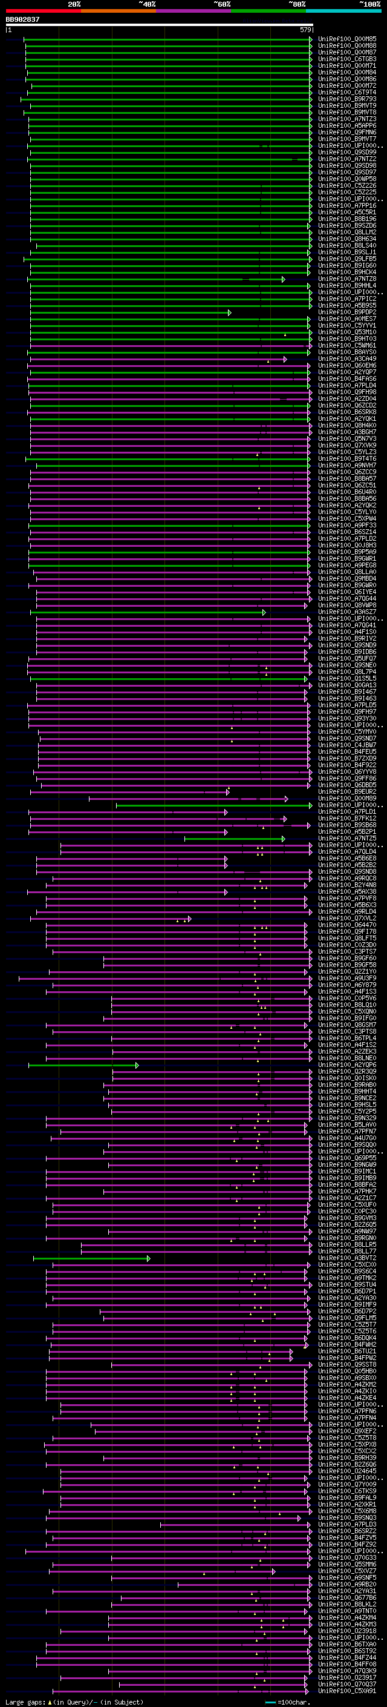Image resolution: width=387 pixels, height=1707 pixels.
Task: Select the UniRef100_B9HCK4 label
Action: [x=347, y=272]
